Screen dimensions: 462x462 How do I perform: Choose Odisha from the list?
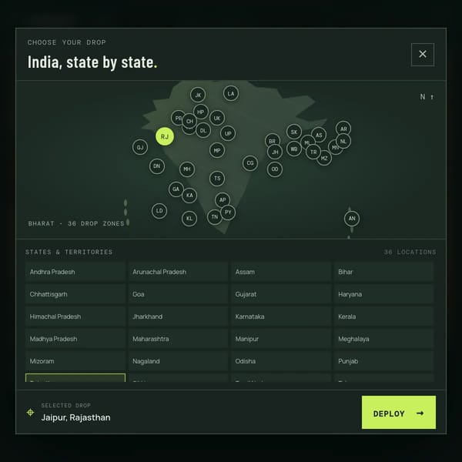pyautogui.click(x=281, y=361)
